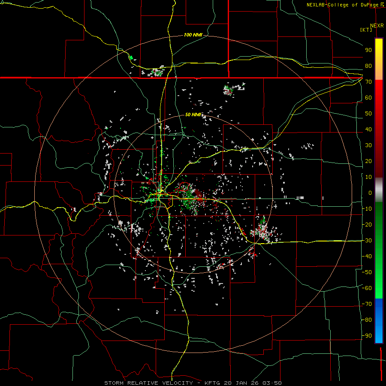The height and width of the screenshot is (386, 386).
Task: Click the -10 value on velocity scale
Action: (x=367, y=209)
